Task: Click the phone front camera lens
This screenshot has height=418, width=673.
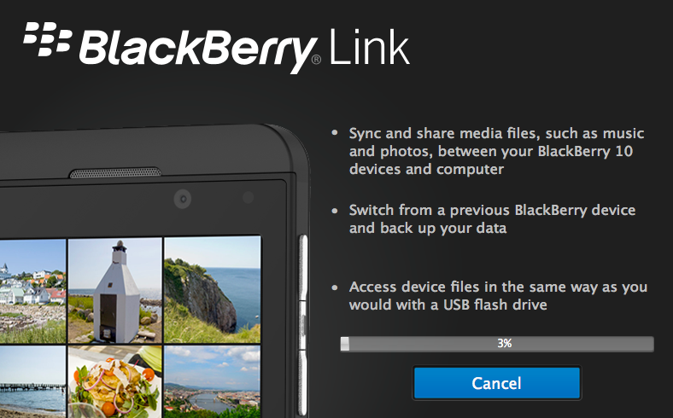Action: pos(183,199)
